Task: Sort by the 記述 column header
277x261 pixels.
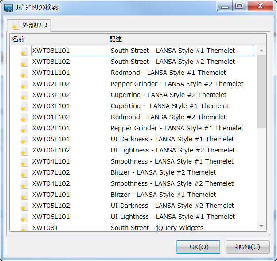Action: pyautogui.click(x=180, y=39)
